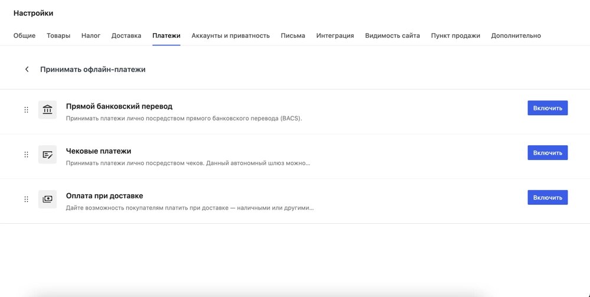Click drag handle for Оплата при доставке
The image size is (590, 297).
coord(27,199)
